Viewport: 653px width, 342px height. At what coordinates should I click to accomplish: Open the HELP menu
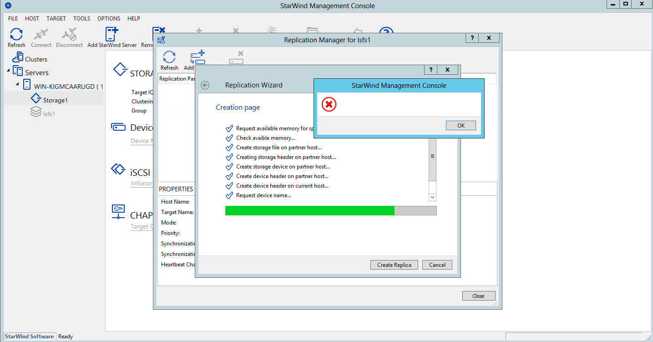[134, 19]
